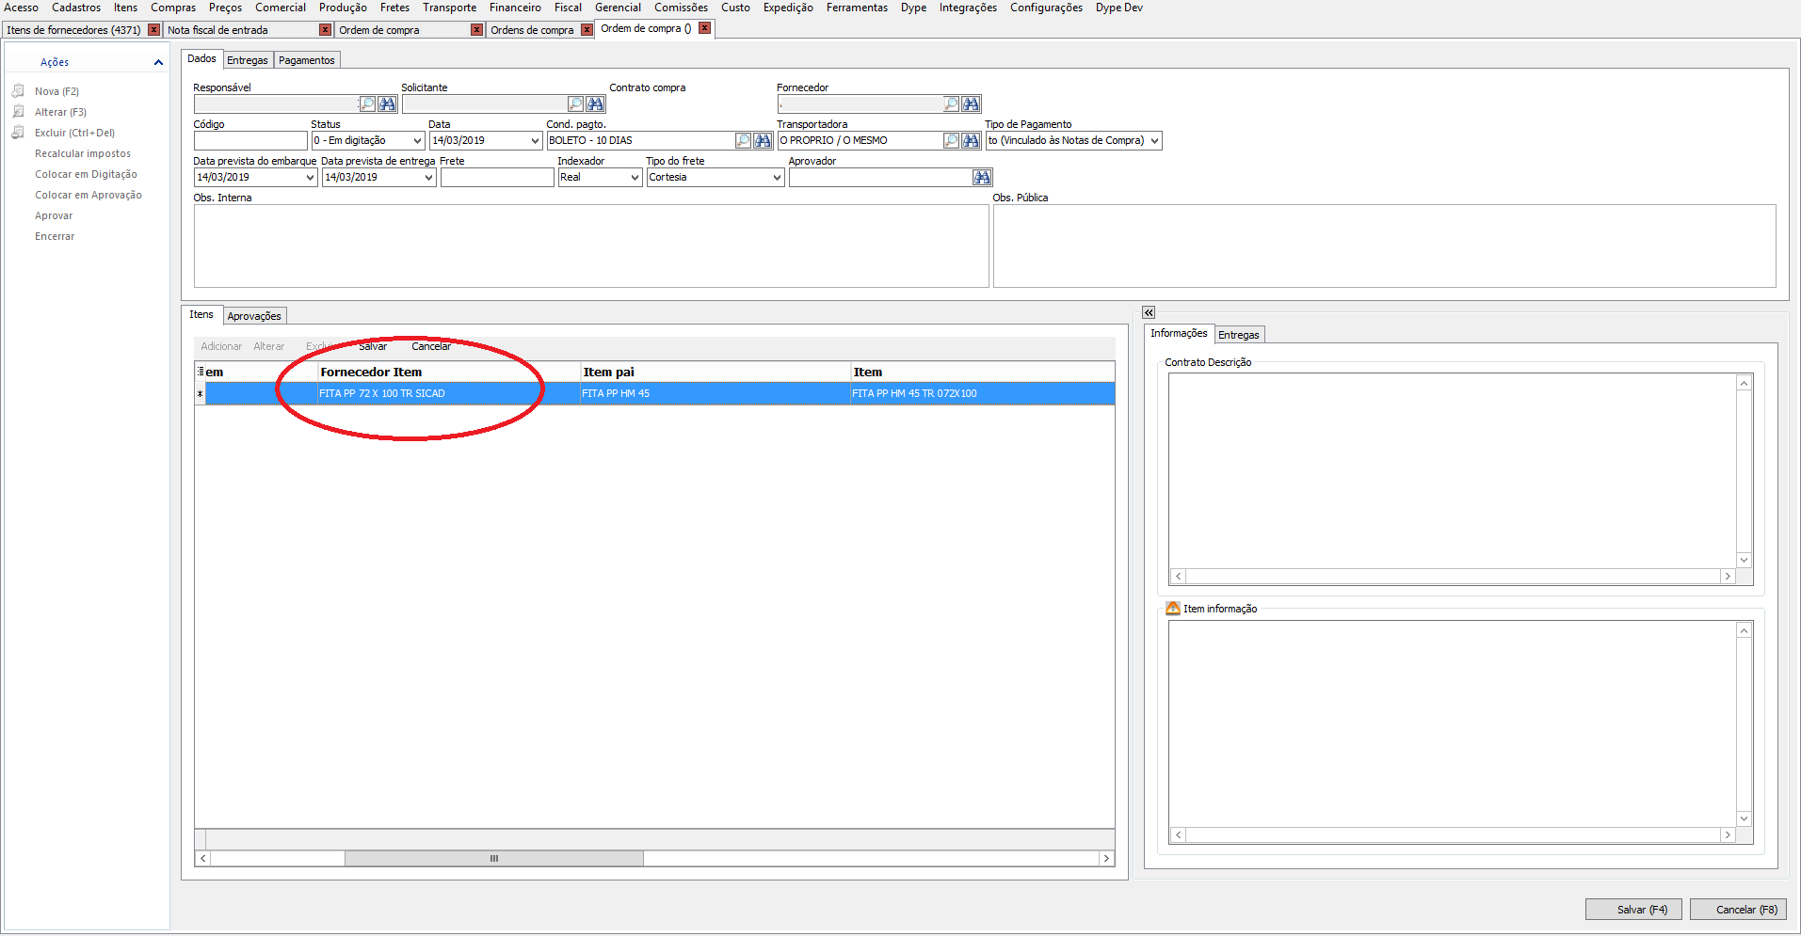This screenshot has width=1801, height=936.
Task: Click the Alterar (F3) document icon
Action: (x=18, y=112)
